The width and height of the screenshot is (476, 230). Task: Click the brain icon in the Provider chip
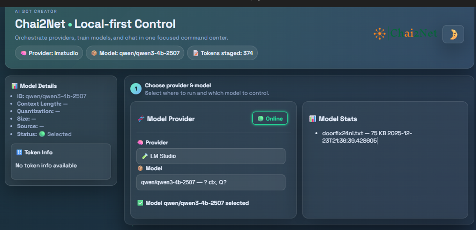pyautogui.click(x=23, y=53)
